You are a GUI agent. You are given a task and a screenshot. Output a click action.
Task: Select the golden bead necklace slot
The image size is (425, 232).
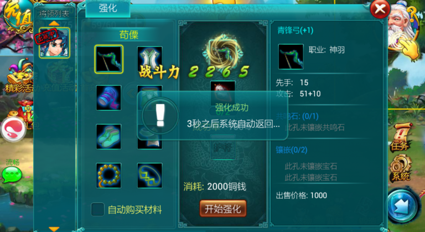coord(108,176)
